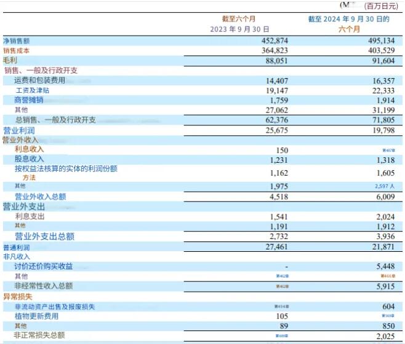Click the 植物更新费用 row label
Screen dimensions: 405x344
click(x=36, y=315)
